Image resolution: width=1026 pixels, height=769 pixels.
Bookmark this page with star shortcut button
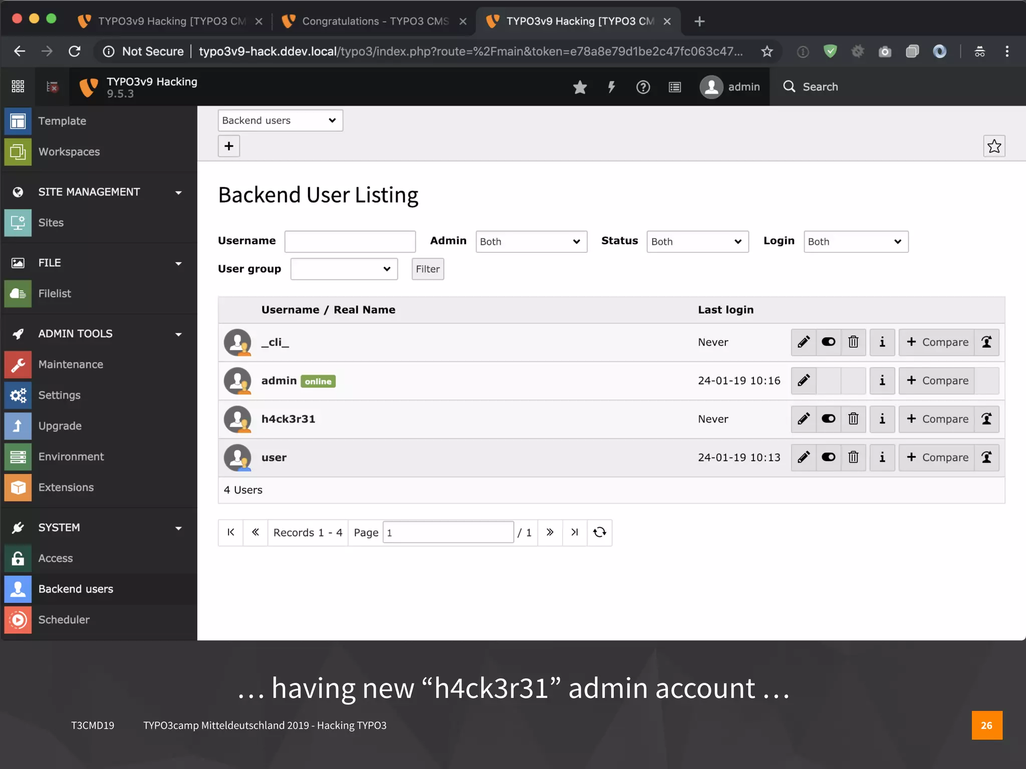(x=994, y=146)
